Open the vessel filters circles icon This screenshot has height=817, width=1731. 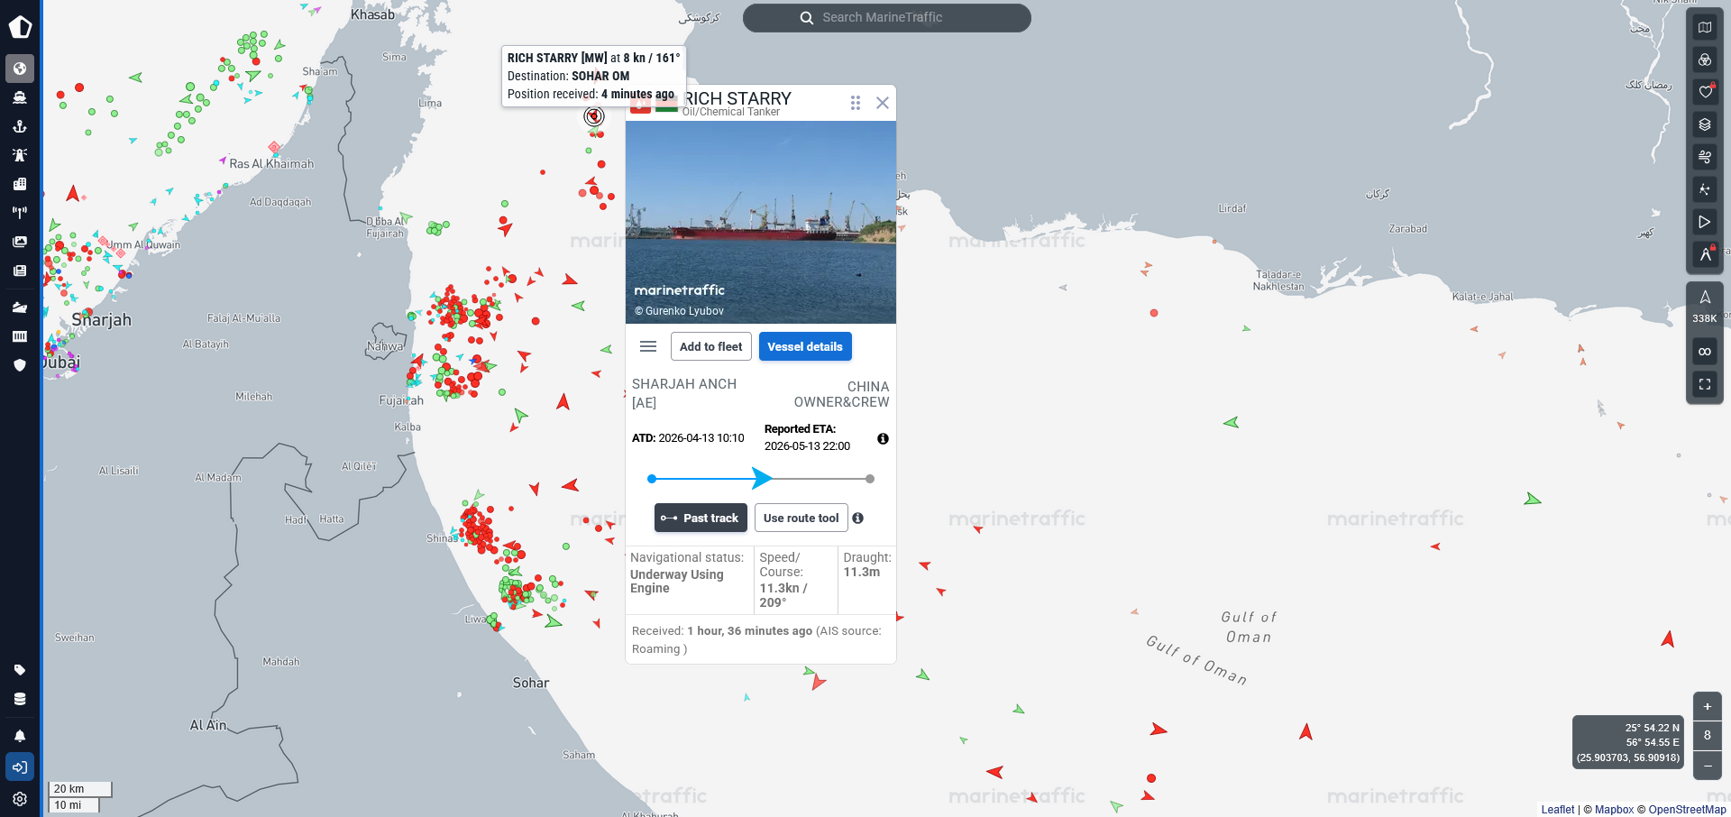coord(1705,60)
